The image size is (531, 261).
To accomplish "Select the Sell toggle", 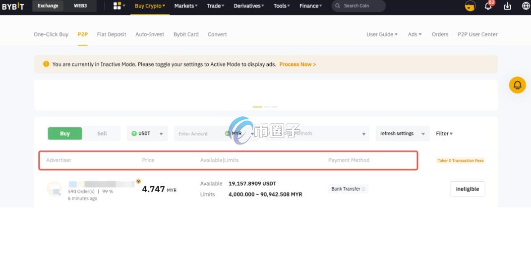I will point(102,134).
